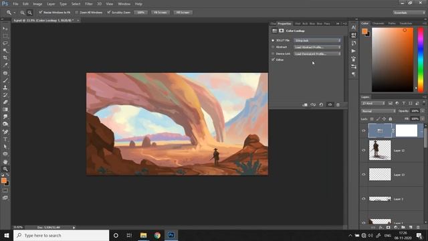Select the Move tool

click(5, 29)
